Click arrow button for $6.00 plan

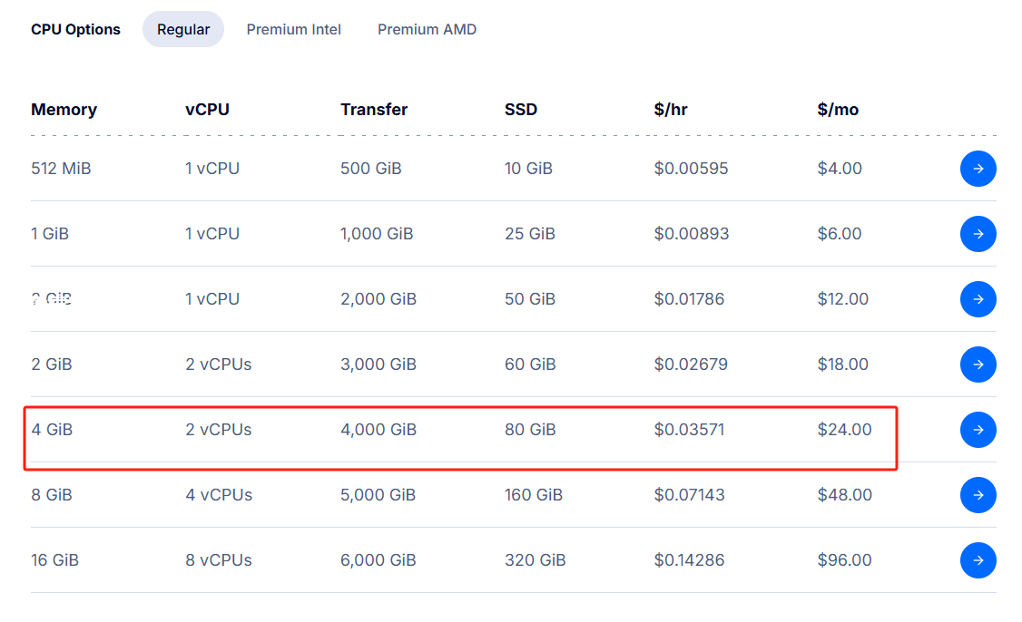tap(978, 234)
